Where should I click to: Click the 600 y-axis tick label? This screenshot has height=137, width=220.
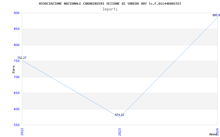[x=16, y=109]
